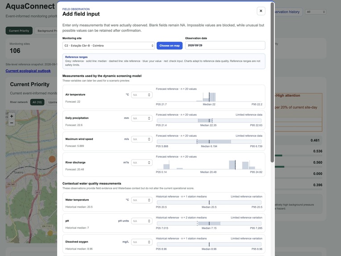
Task: Click the Air temperature histogram chart
Action: pyautogui.click(x=209, y=97)
